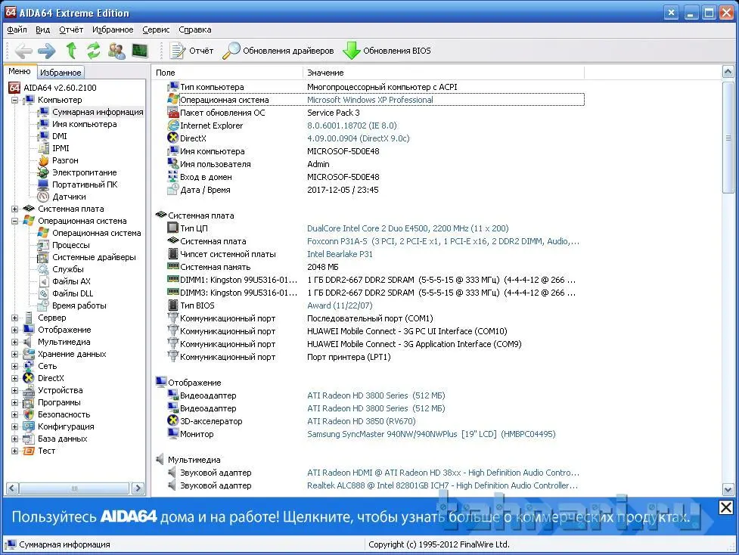
Task: Select the Разгон tree item
Action: (65, 160)
